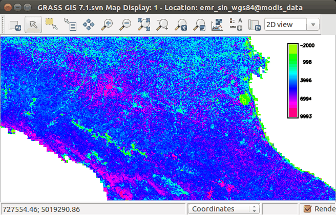Viewport: 336px width, 215px height.
Task: Open the various zoom options menu
Action: (x=199, y=24)
